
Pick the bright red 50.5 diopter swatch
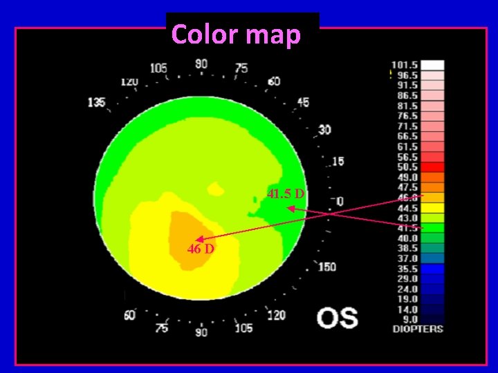(432, 167)
